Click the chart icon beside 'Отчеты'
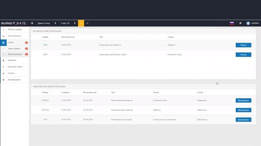This screenshot has width=261, height=146. click(x=3, y=73)
